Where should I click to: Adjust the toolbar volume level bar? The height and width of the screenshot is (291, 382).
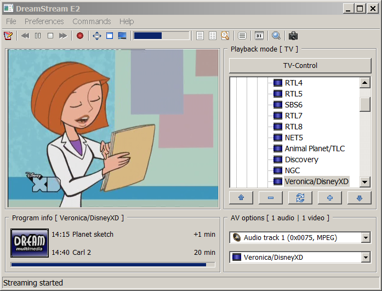161,36
